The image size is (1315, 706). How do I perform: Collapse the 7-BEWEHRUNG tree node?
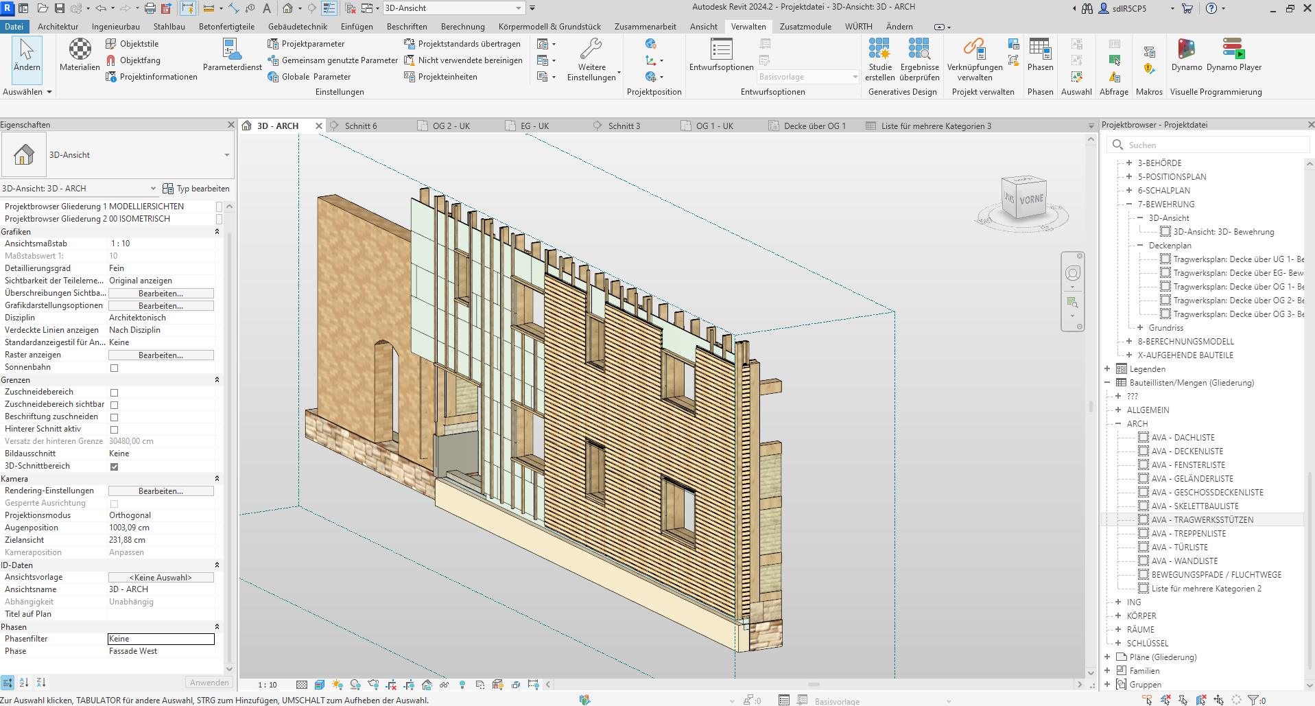(x=1129, y=204)
